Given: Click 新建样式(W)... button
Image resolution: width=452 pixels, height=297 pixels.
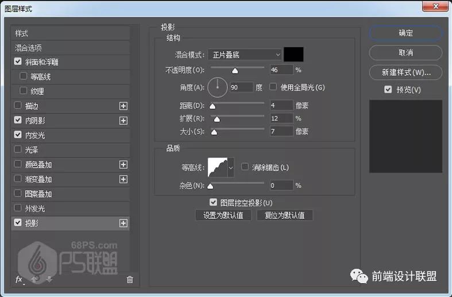Looking at the screenshot, I should [405, 72].
